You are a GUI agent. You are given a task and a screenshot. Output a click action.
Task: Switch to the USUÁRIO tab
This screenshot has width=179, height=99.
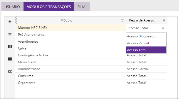click(x=12, y=7)
